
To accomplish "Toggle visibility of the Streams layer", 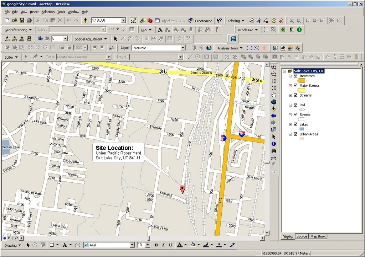I will click(x=295, y=95).
